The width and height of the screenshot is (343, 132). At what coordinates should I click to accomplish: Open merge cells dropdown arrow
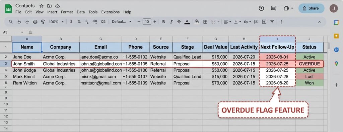pos(218,22)
